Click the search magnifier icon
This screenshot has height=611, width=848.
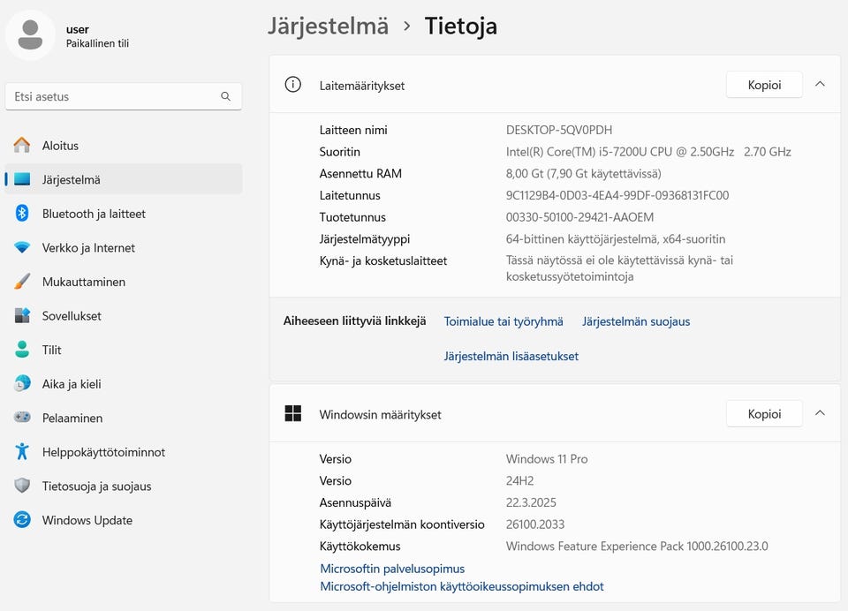click(x=225, y=97)
